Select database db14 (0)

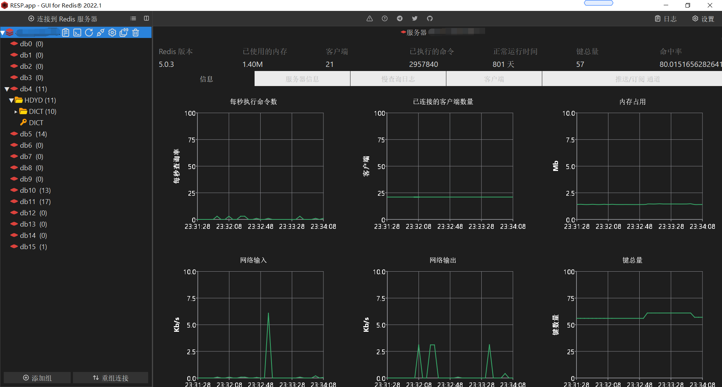coord(33,235)
